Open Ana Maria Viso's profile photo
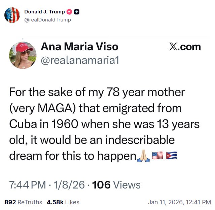 (23, 55)
